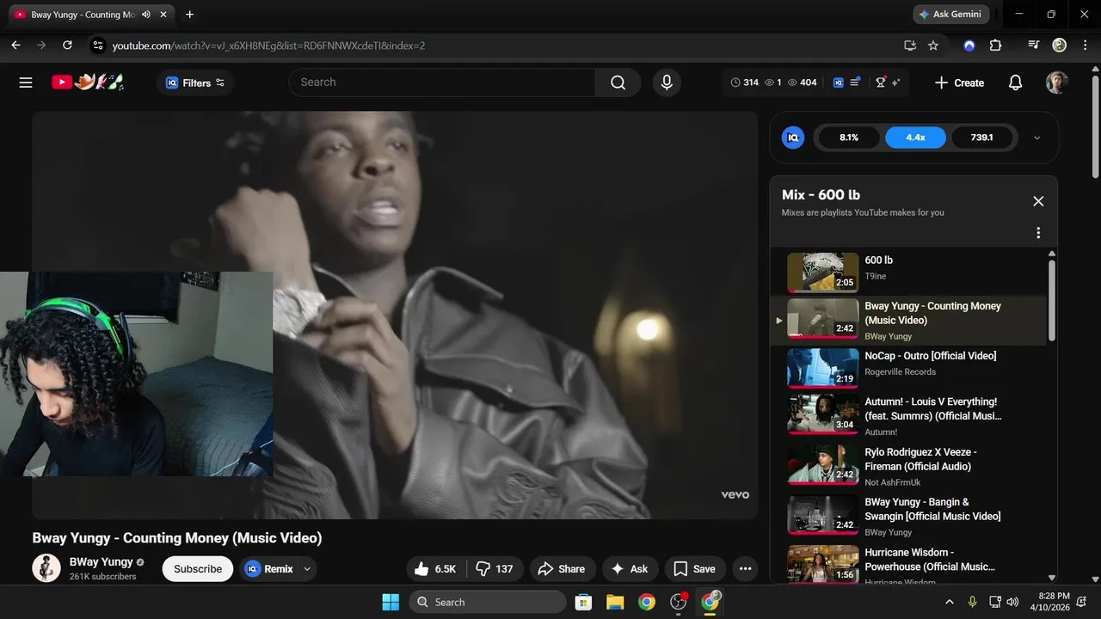1101x619 pixels.
Task: Open the BWay Yungy channel name link
Action: pyautogui.click(x=101, y=561)
